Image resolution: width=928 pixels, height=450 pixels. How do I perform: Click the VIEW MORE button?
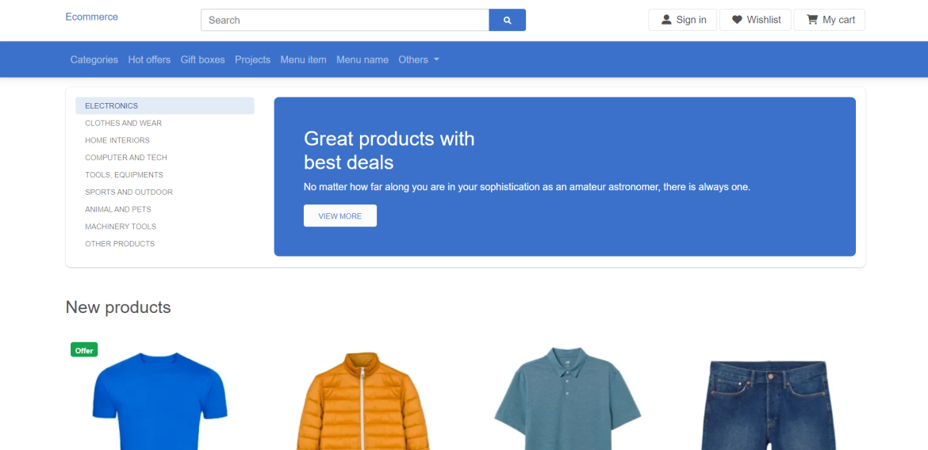pos(340,215)
